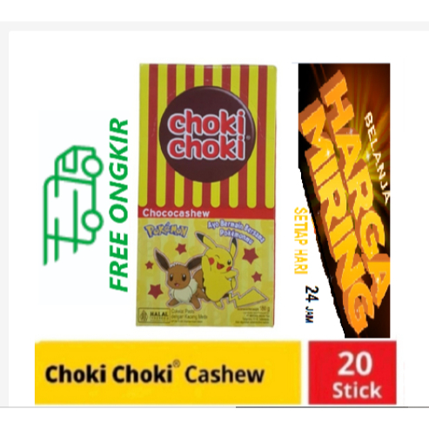
Task: Click the registered trademark symbol after Choki Choki
Action: point(176,363)
